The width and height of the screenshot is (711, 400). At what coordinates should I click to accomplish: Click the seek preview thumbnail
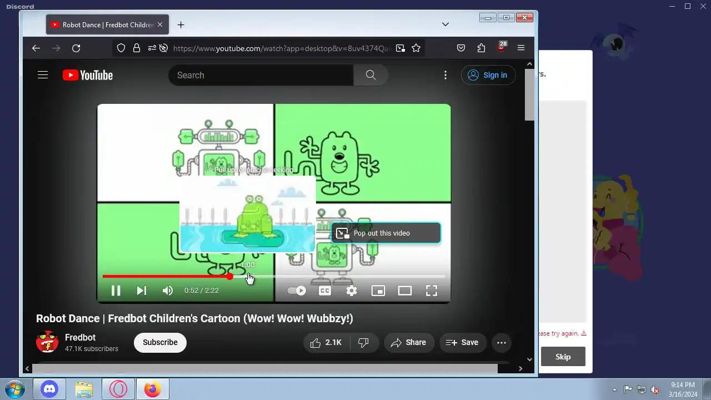[x=248, y=214]
